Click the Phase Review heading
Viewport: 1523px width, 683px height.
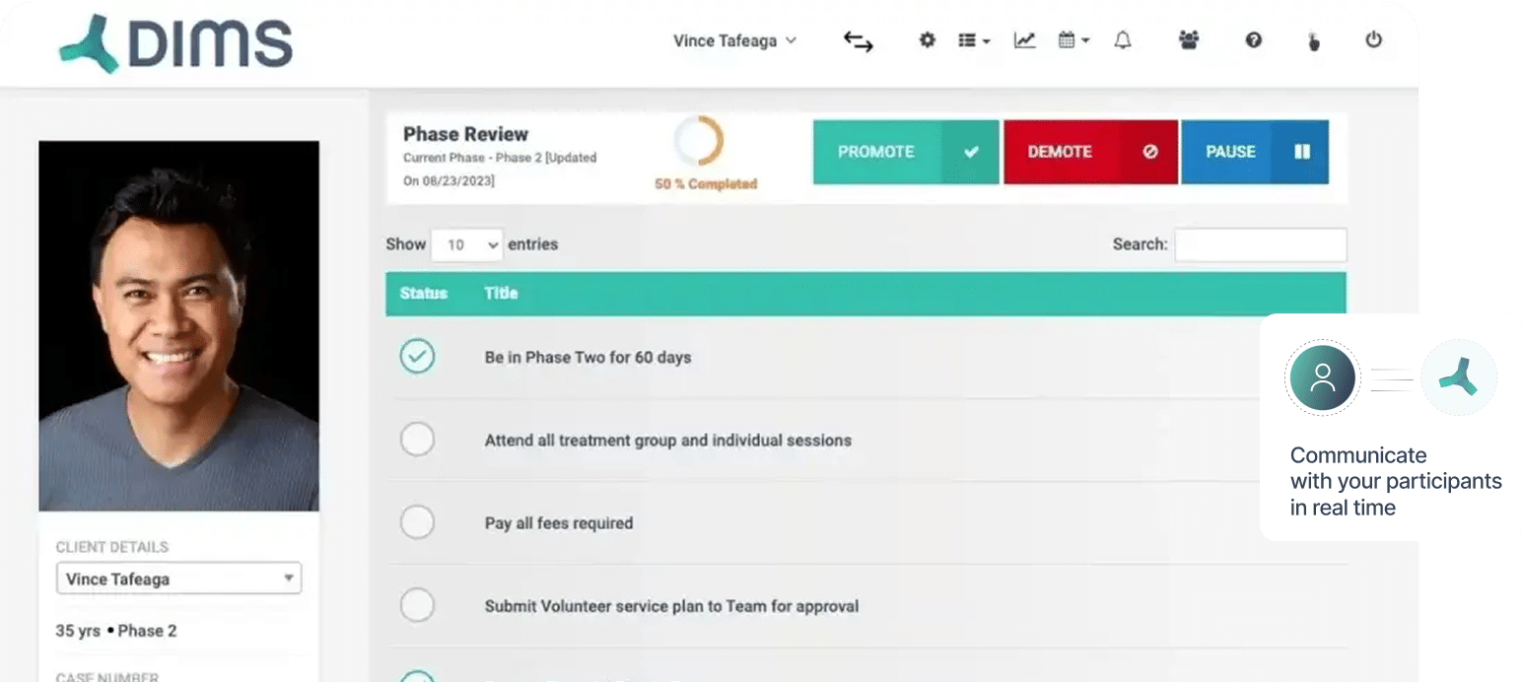[465, 134]
